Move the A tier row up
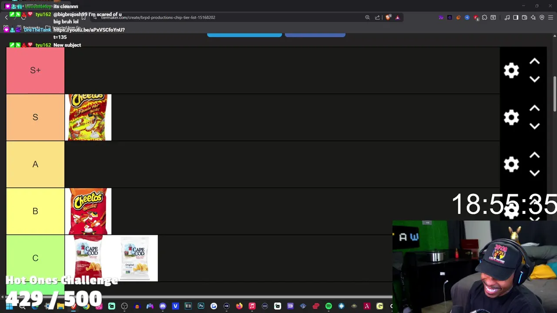This screenshot has height=313, width=557. [534, 156]
